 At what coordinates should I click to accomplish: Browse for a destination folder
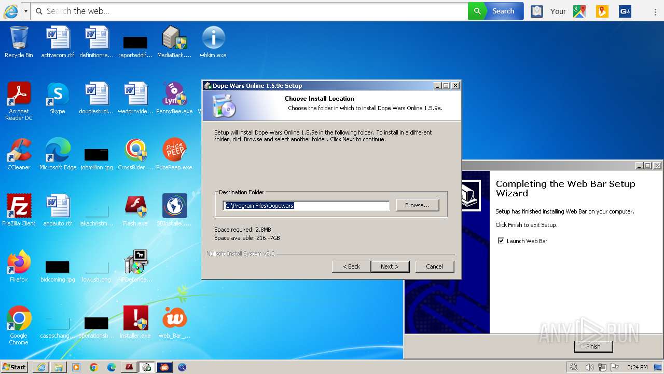click(418, 205)
